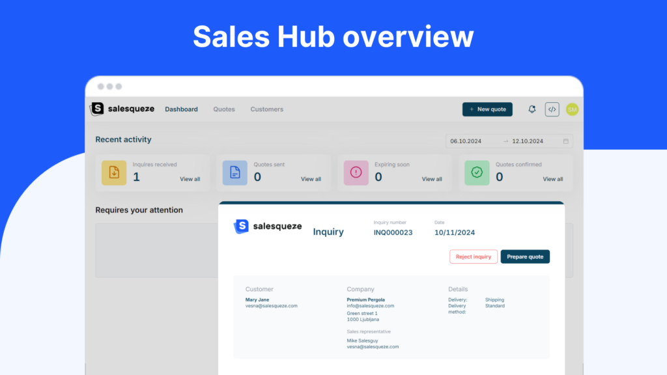Reject the inquiry
The height and width of the screenshot is (375, 667).
(474, 257)
